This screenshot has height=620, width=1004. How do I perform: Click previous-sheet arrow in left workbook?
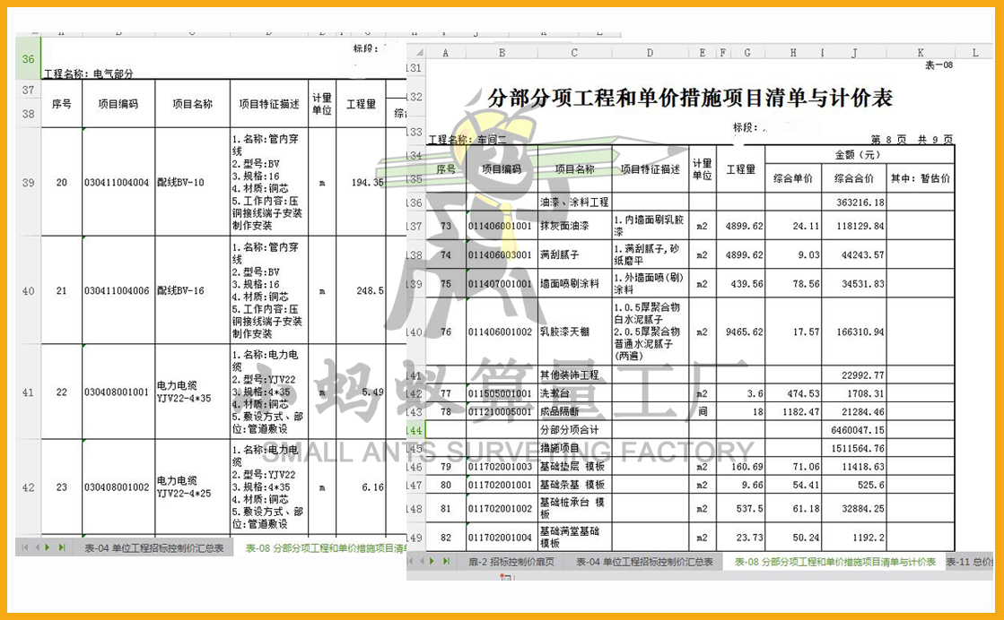pyautogui.click(x=37, y=547)
